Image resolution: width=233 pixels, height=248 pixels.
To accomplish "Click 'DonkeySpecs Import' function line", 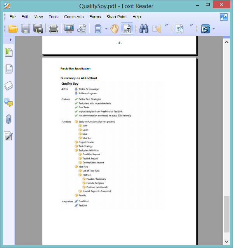I will click(x=93, y=163).
